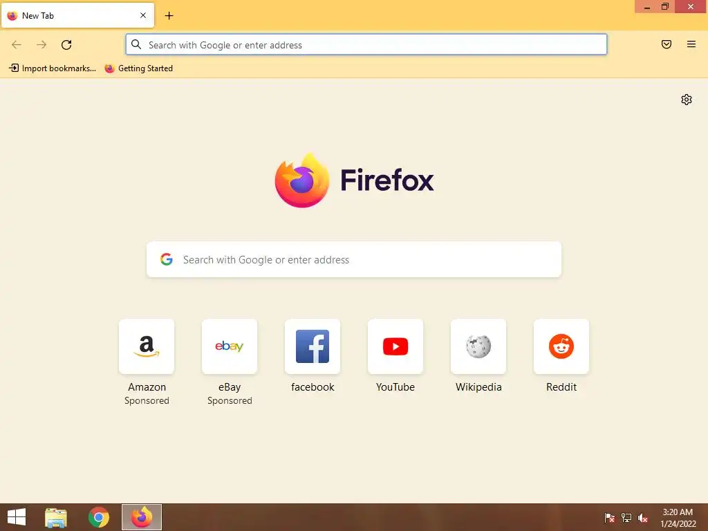
Task: Open the Reddit shortcut tile
Action: click(x=561, y=346)
